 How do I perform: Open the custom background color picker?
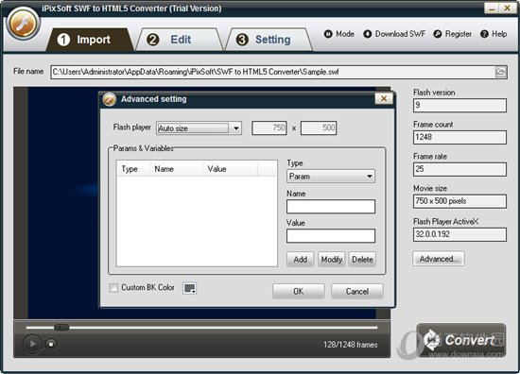coord(189,288)
